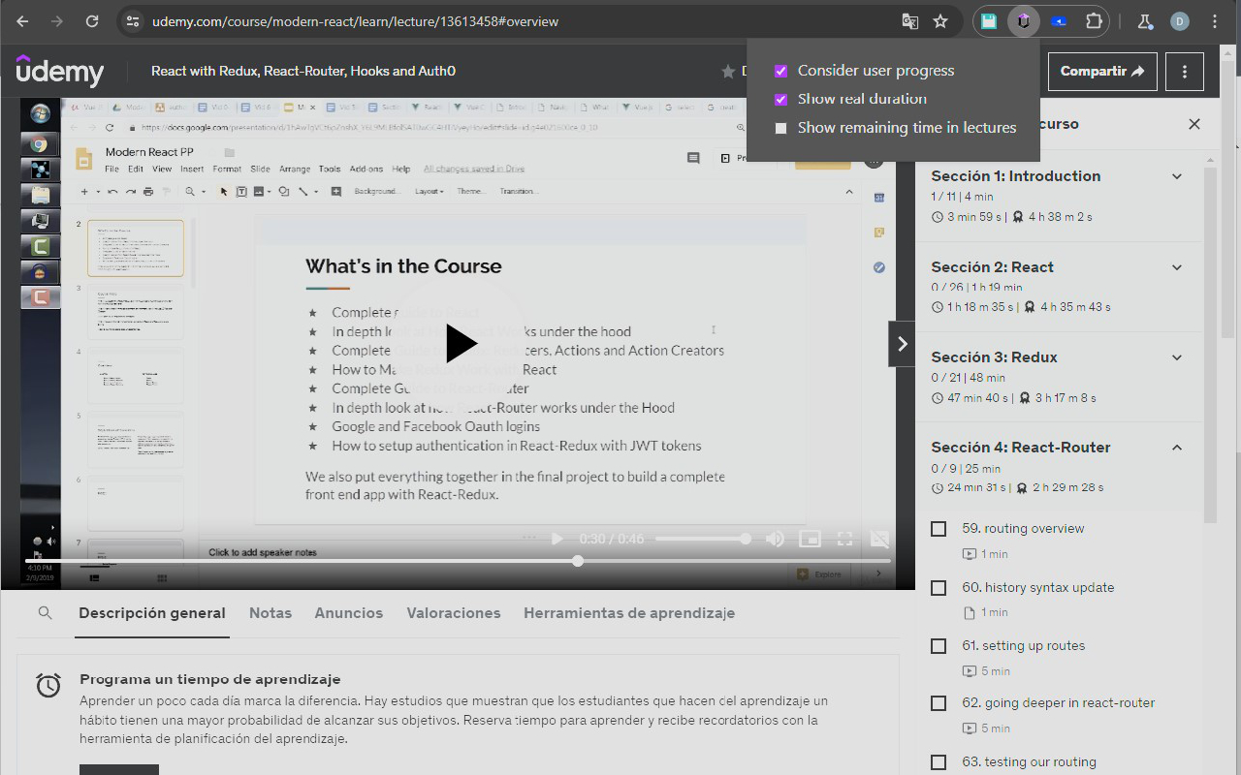Select the browser address bar
The image size is (1241, 775).
(x=388, y=20)
